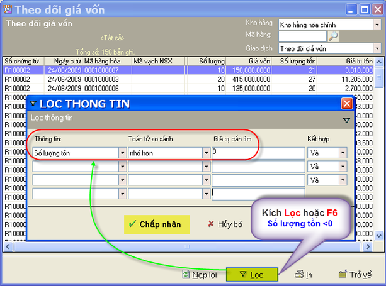This screenshot has height=286, width=386.
Task: Close the LỌC THÔNG TIN dialog
Action: [x=346, y=104]
